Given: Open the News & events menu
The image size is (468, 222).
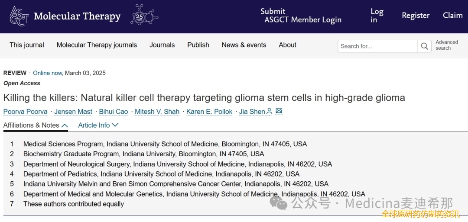Looking at the screenshot, I should pos(244,45).
